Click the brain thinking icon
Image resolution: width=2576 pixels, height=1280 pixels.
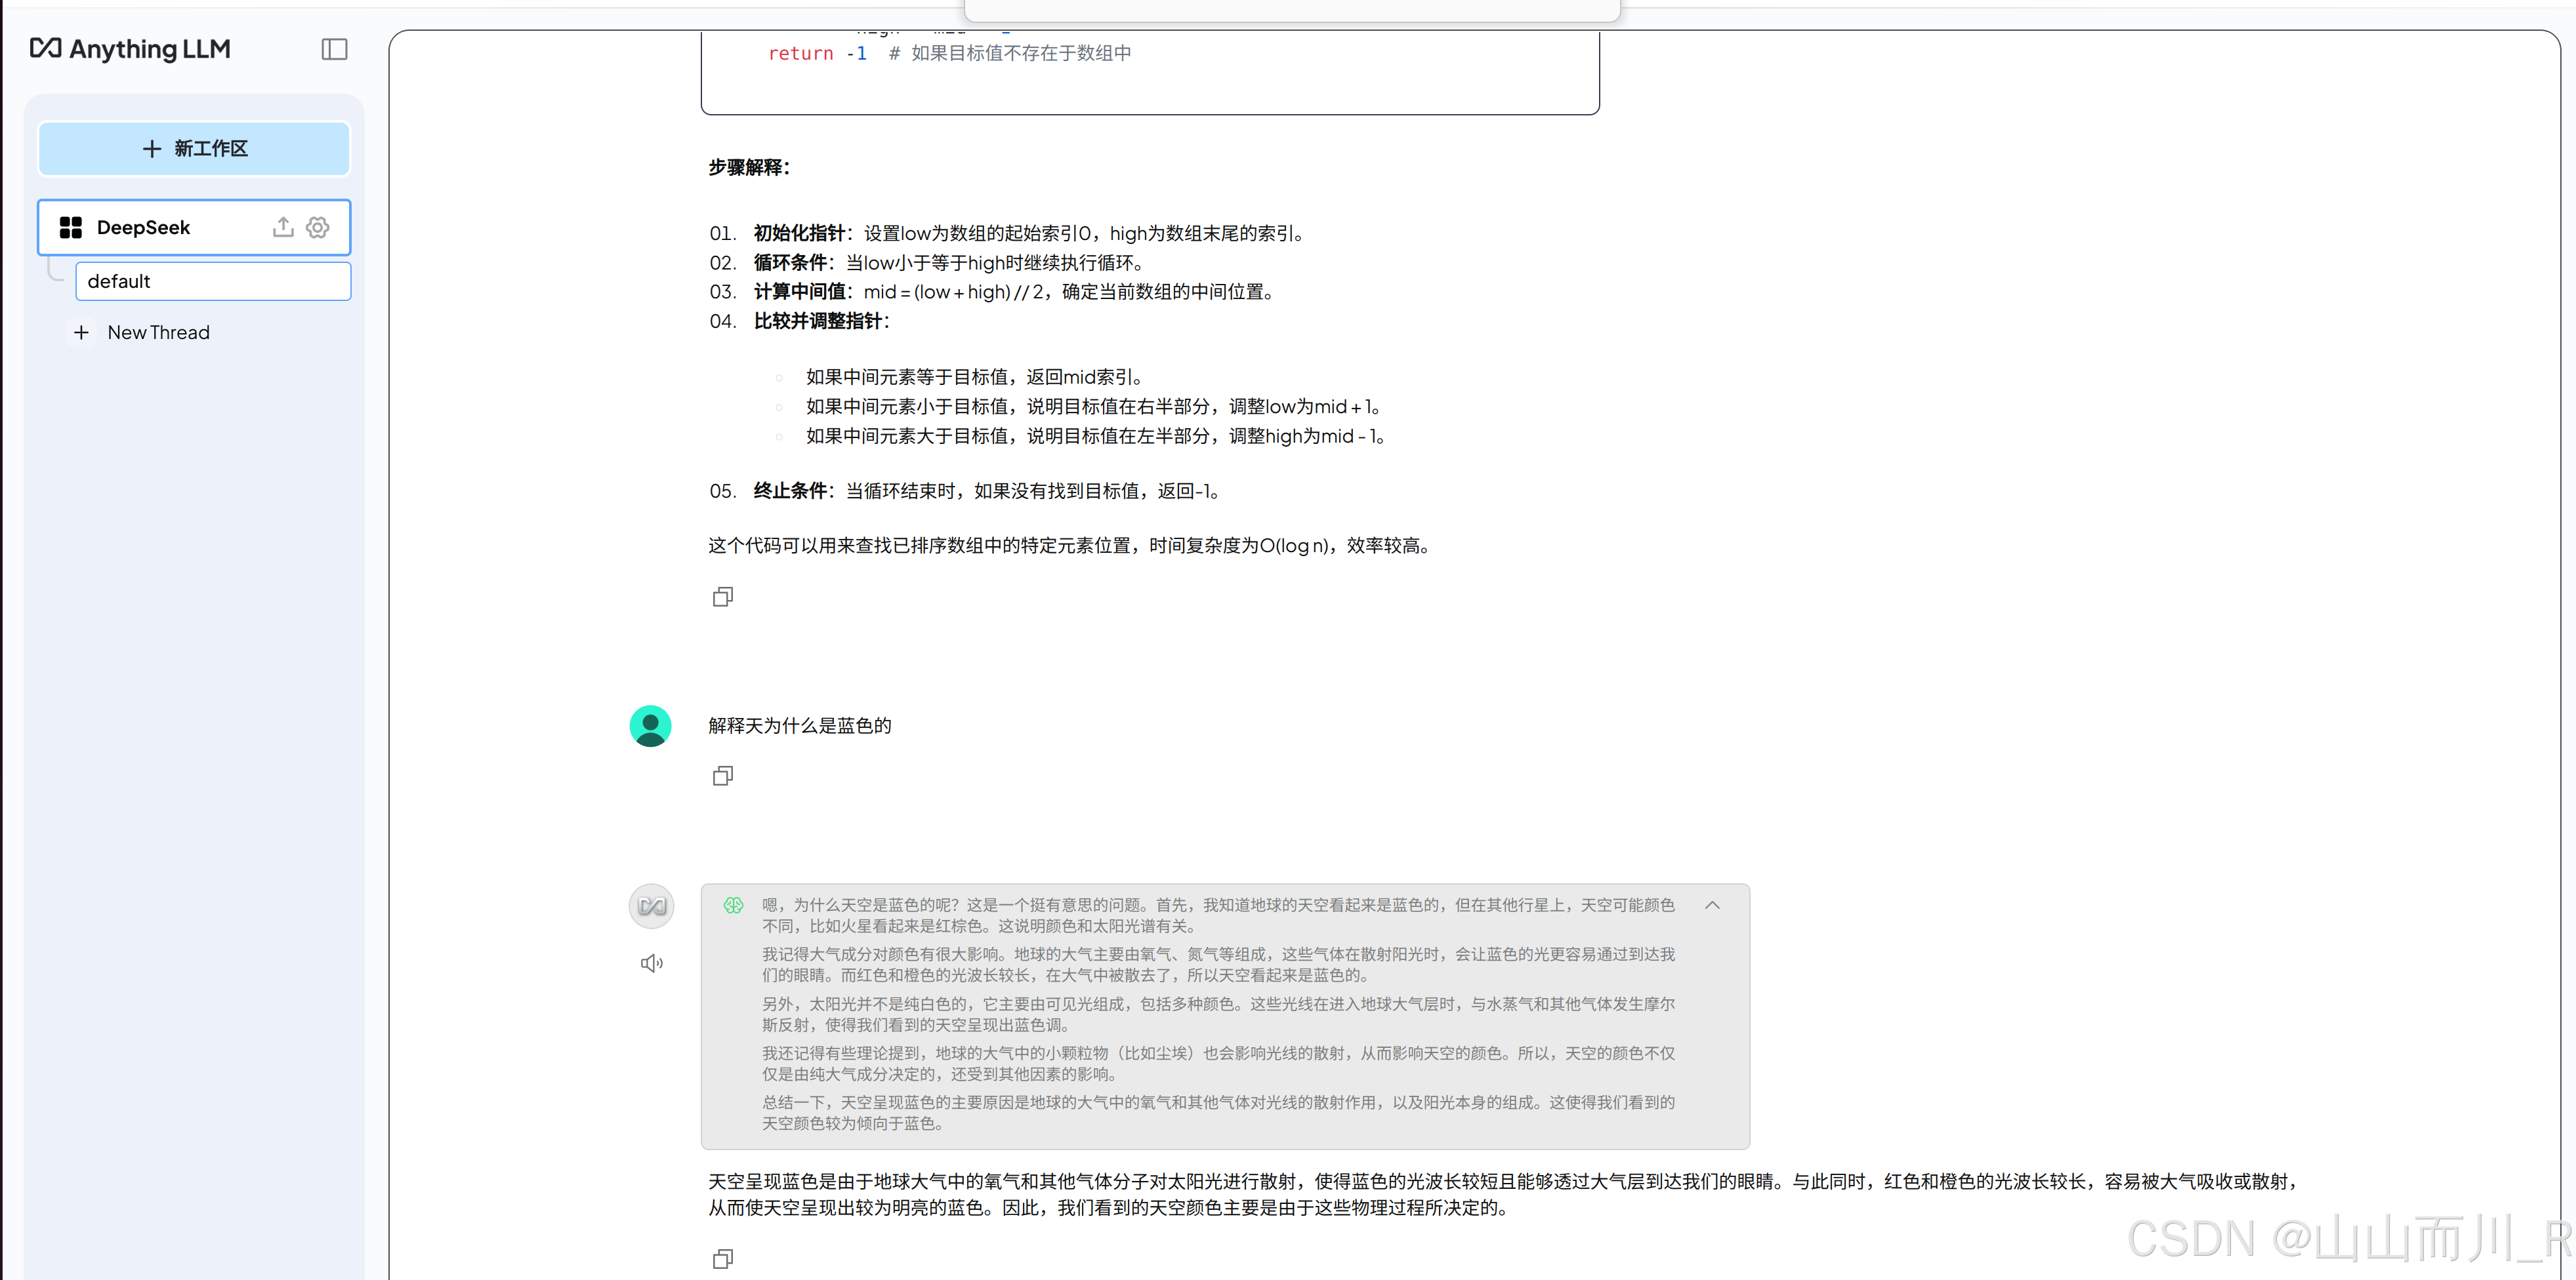tap(733, 906)
